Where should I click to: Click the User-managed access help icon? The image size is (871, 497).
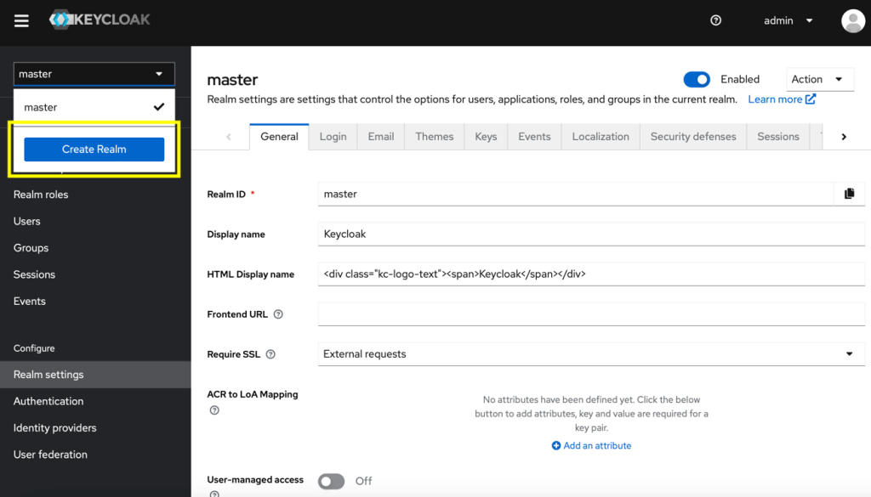point(213,494)
